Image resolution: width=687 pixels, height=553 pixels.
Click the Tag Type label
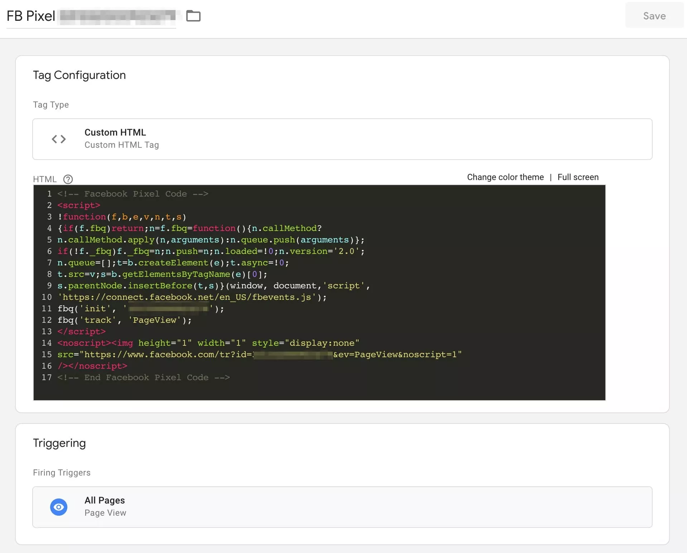click(51, 105)
